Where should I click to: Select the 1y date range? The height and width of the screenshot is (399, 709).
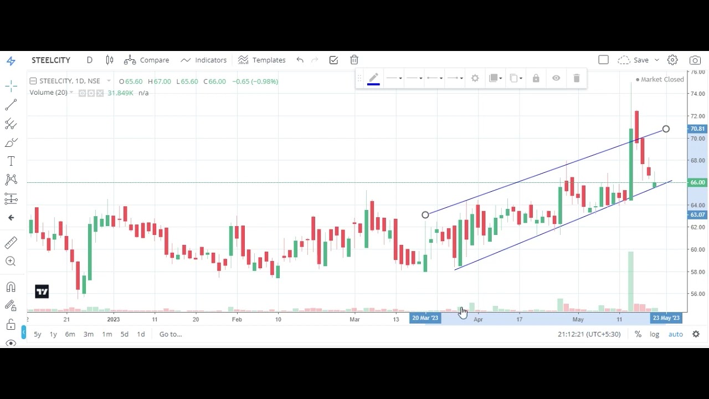click(53, 334)
